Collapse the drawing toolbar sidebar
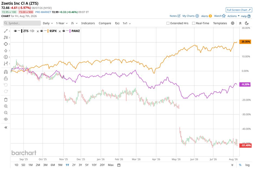 pos(6,127)
